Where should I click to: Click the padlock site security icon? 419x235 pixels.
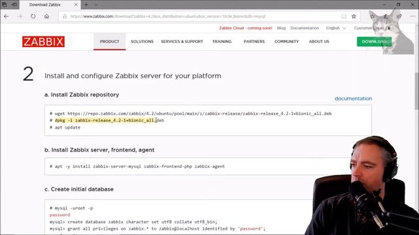coord(65,16)
